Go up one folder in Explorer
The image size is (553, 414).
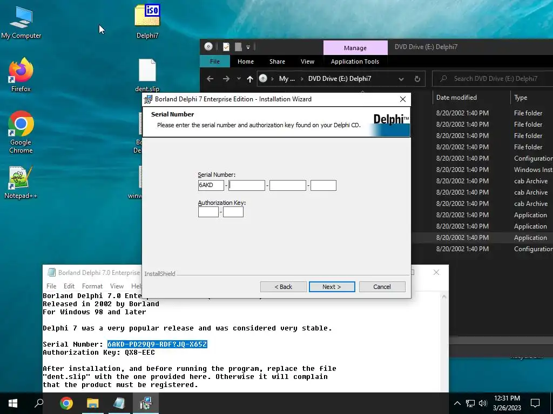[x=250, y=79]
